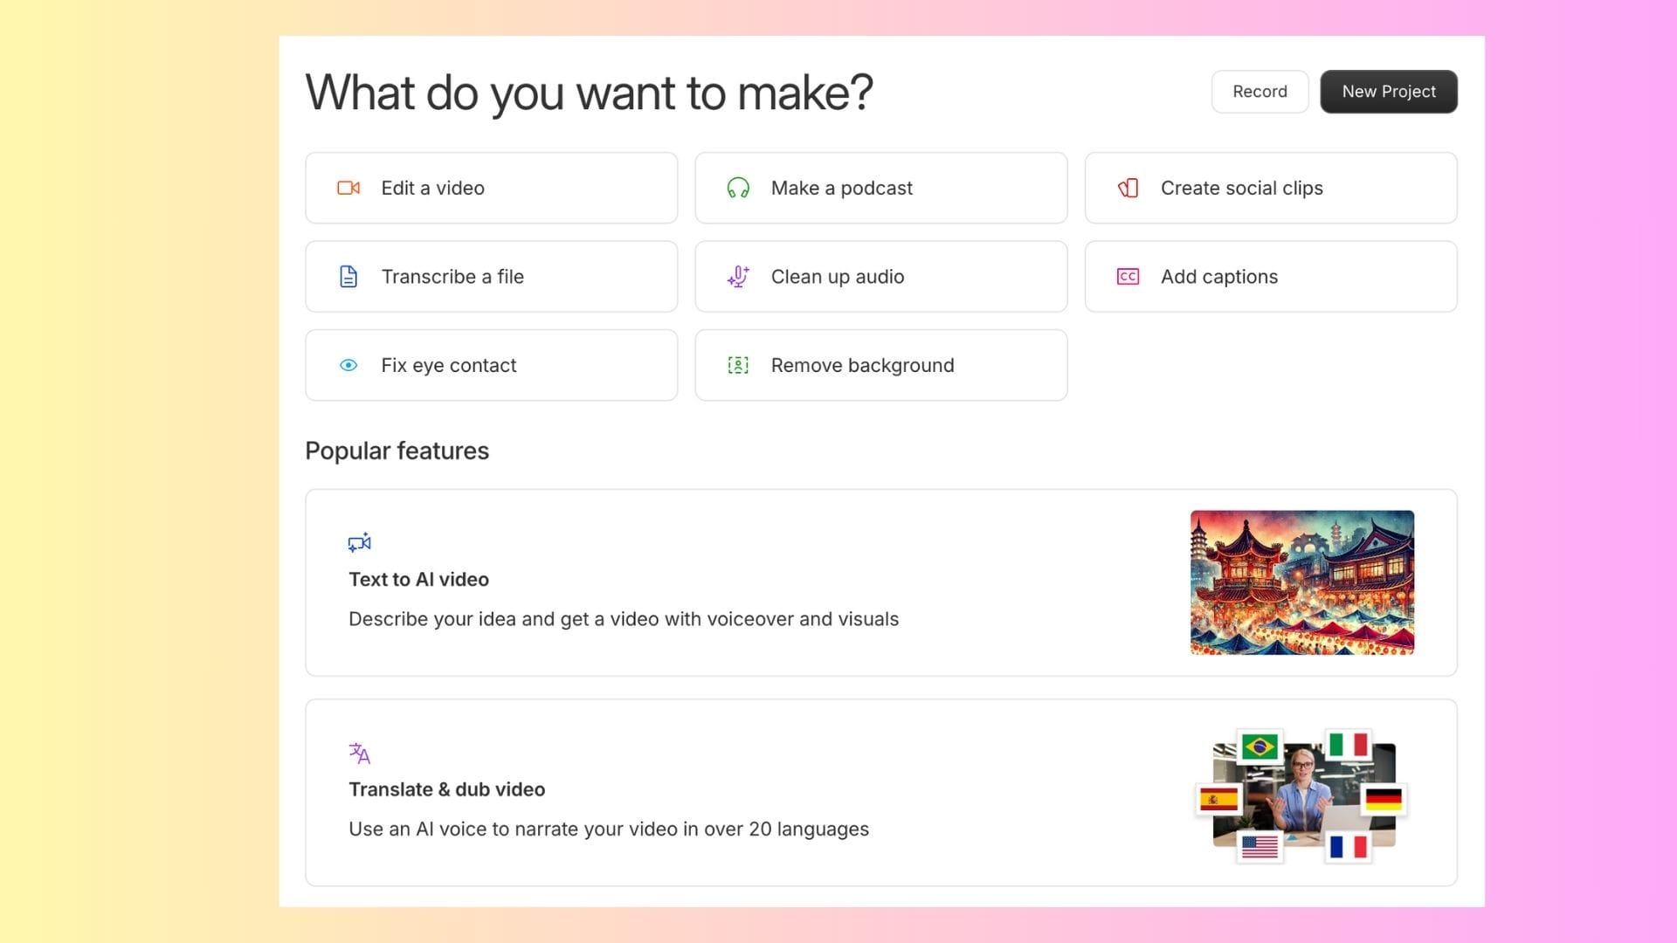Click the Text to AI video icon

359,542
